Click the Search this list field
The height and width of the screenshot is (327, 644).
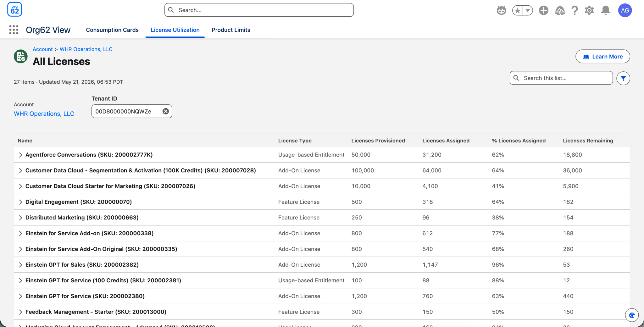coord(561,78)
